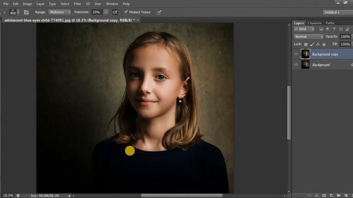
Task: Lock transparent pixels icon
Action: click(x=306, y=44)
